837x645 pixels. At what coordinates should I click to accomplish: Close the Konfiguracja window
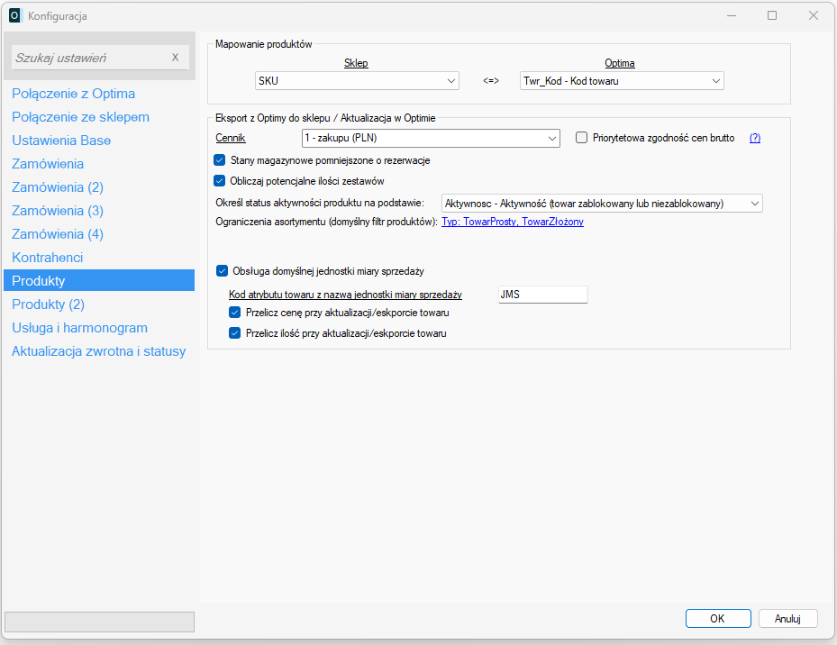click(x=813, y=15)
